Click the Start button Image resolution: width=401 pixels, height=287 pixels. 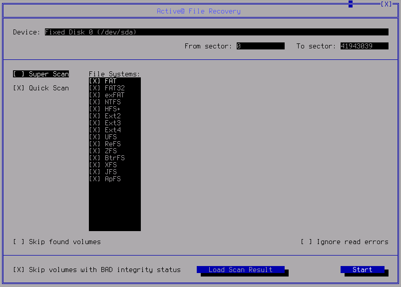coord(363,270)
